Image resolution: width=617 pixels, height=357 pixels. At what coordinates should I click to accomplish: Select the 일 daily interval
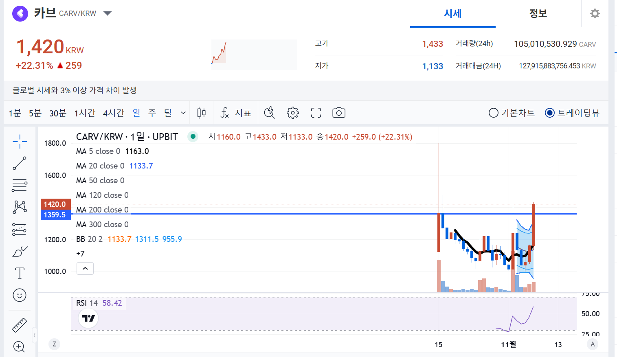tap(136, 113)
